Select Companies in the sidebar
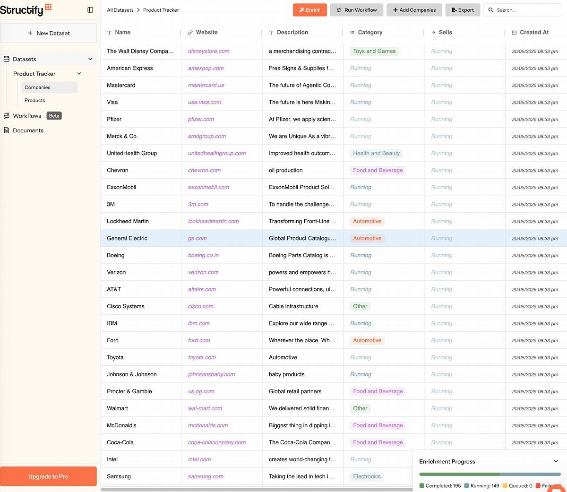 click(50, 87)
